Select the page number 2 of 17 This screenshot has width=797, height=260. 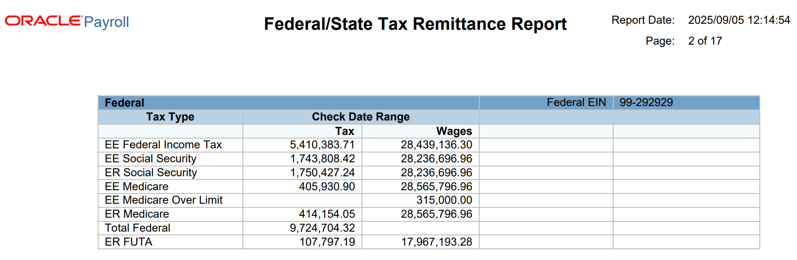click(705, 41)
